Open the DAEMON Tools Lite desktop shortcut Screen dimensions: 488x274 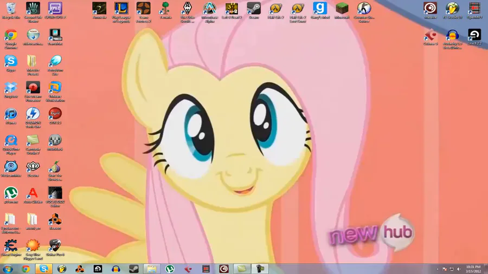point(33,118)
